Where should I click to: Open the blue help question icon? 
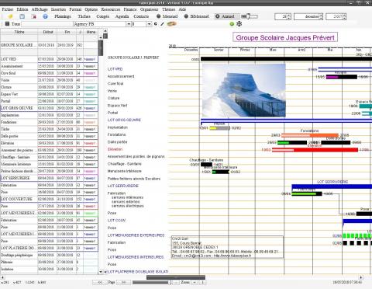[x=45, y=16]
